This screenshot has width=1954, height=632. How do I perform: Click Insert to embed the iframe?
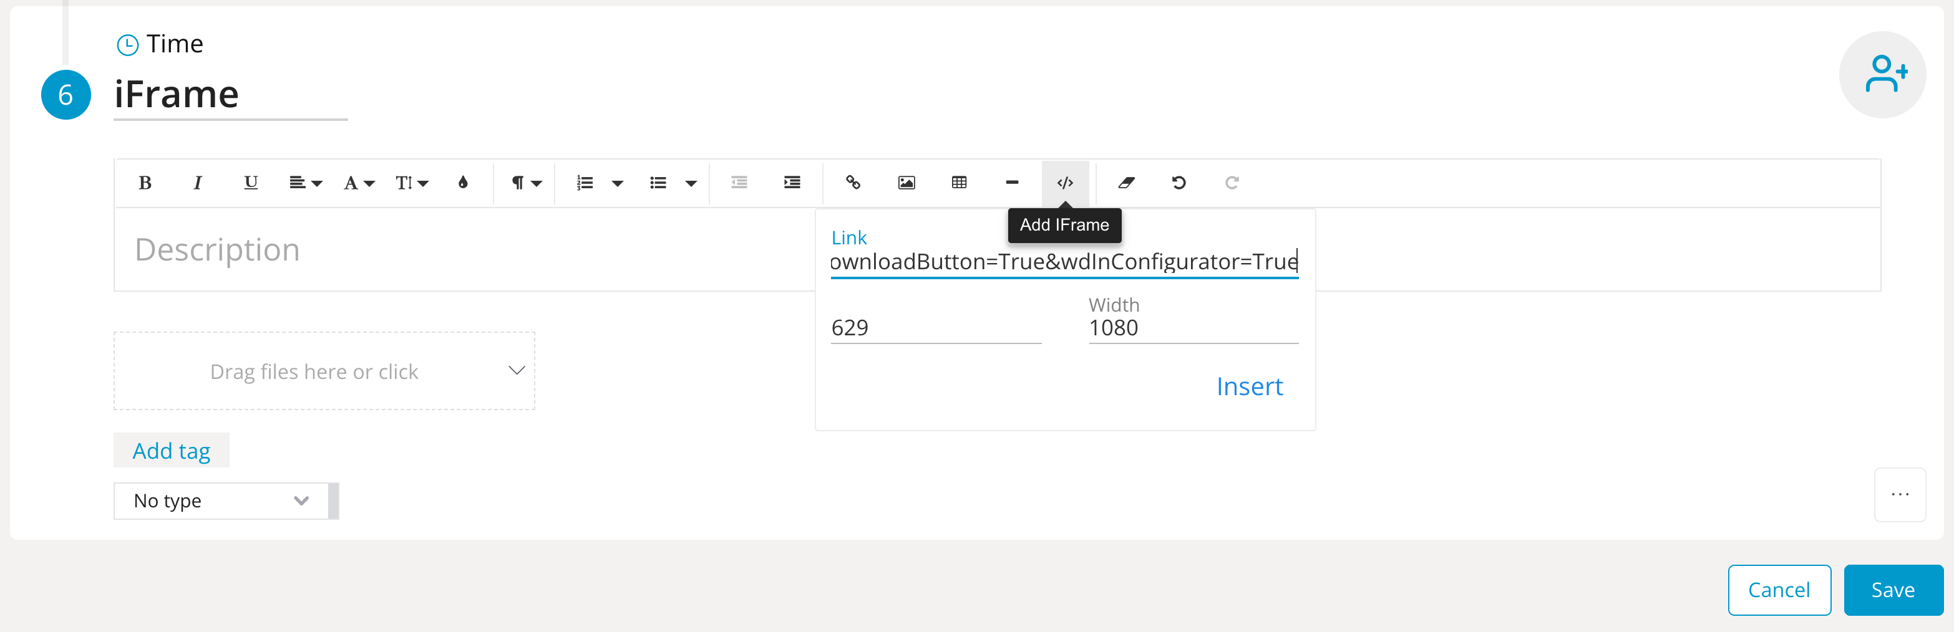(x=1249, y=386)
